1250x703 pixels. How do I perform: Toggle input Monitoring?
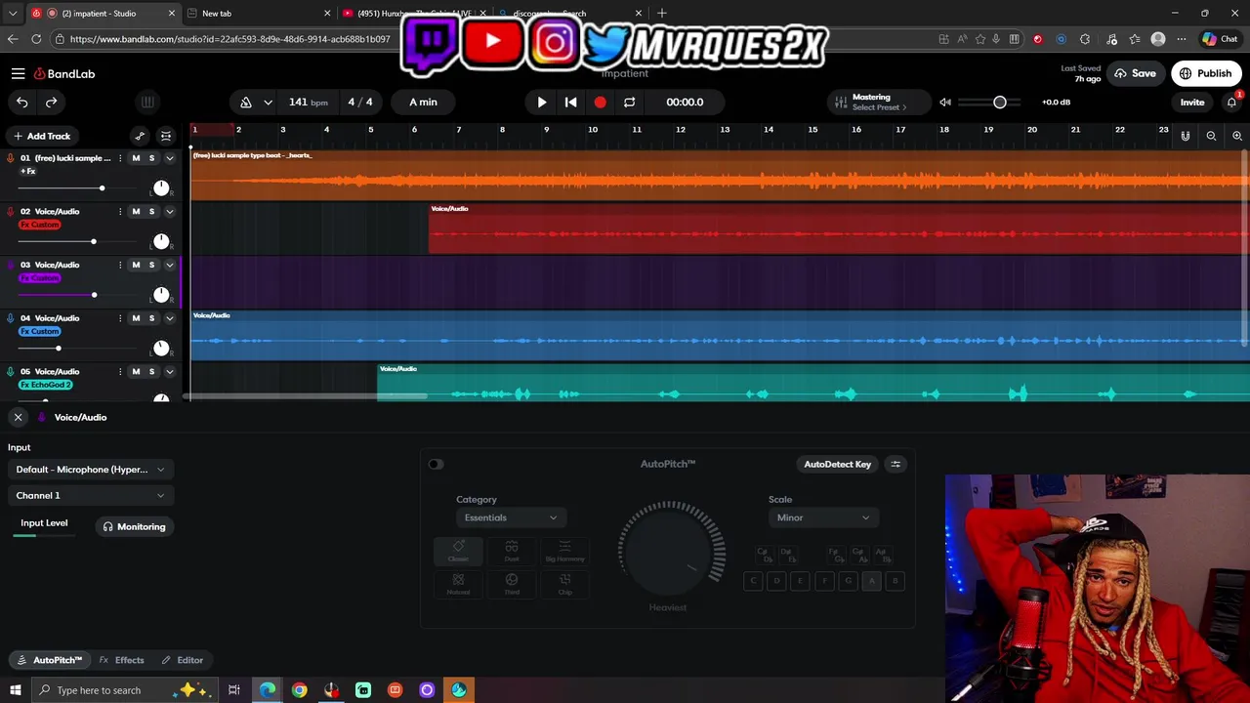[135, 526]
